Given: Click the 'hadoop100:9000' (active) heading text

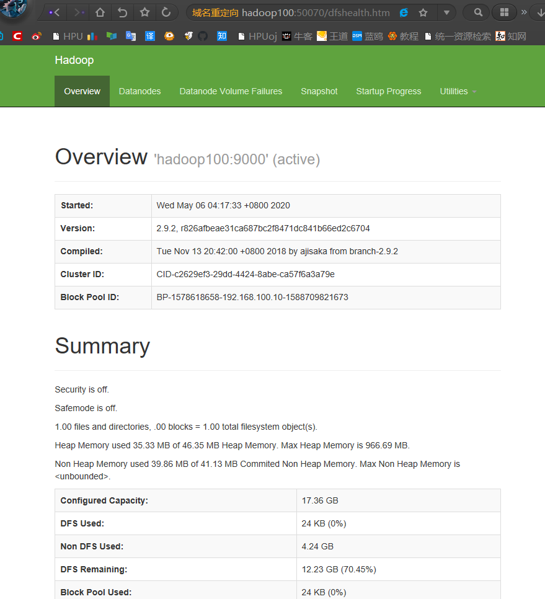Looking at the screenshot, I should pos(237,159).
